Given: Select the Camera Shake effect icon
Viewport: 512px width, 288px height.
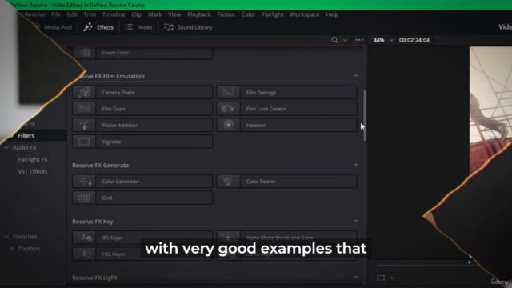Looking at the screenshot, I should pos(84,93).
